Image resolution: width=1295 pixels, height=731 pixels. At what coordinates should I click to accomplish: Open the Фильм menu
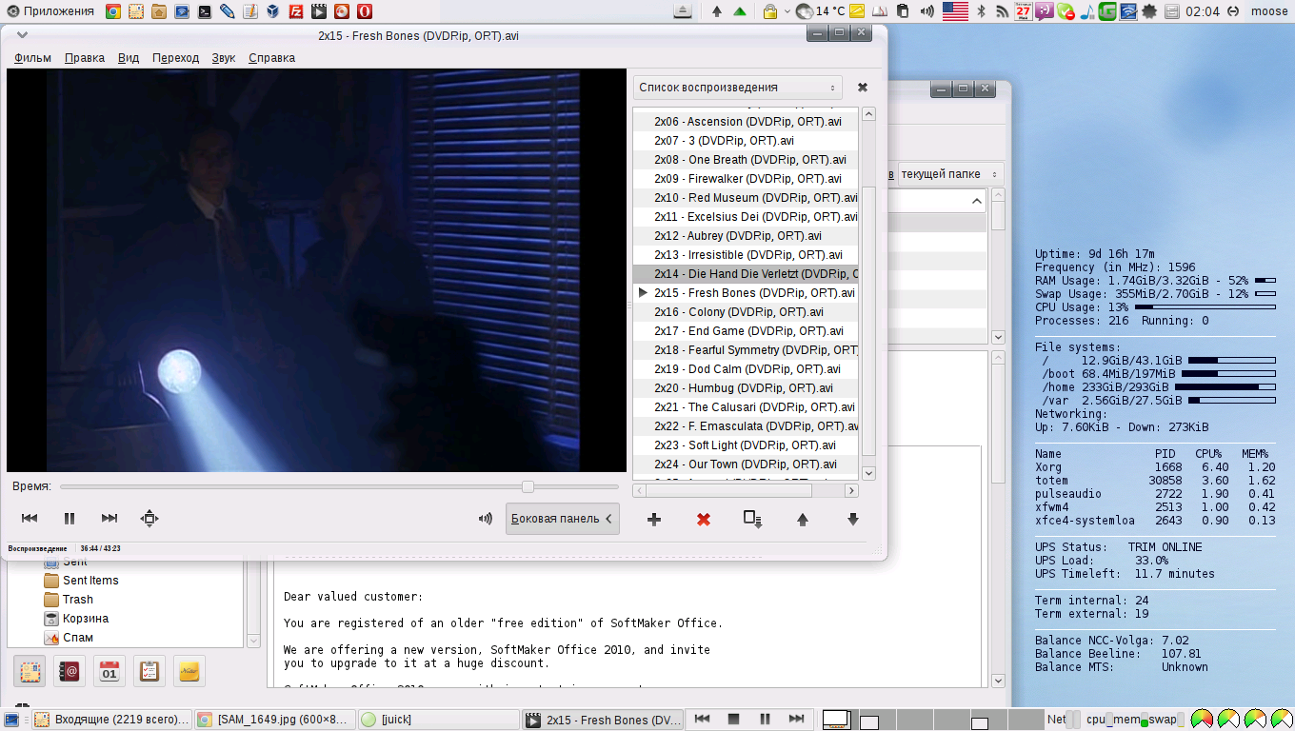pyautogui.click(x=32, y=58)
